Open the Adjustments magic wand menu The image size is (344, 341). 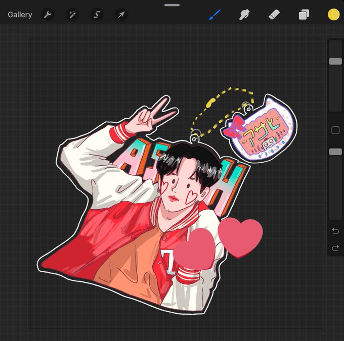point(72,15)
